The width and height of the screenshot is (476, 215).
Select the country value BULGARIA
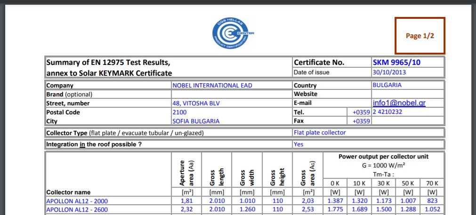coord(387,86)
